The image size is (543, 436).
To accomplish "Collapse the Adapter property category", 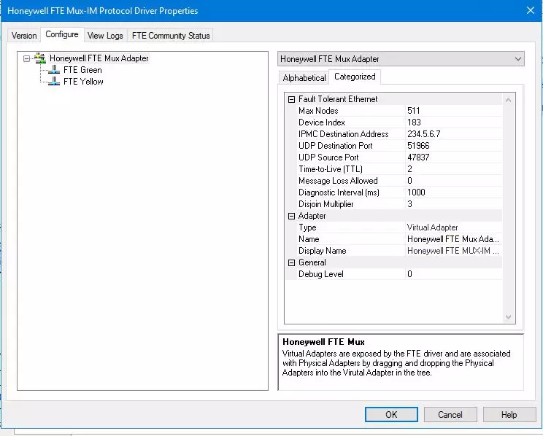I will point(292,217).
